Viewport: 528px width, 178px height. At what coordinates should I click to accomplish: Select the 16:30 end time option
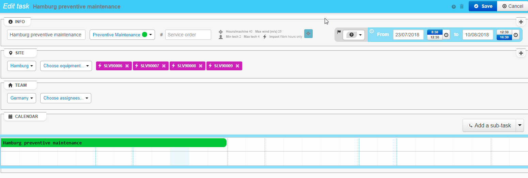tap(504, 37)
